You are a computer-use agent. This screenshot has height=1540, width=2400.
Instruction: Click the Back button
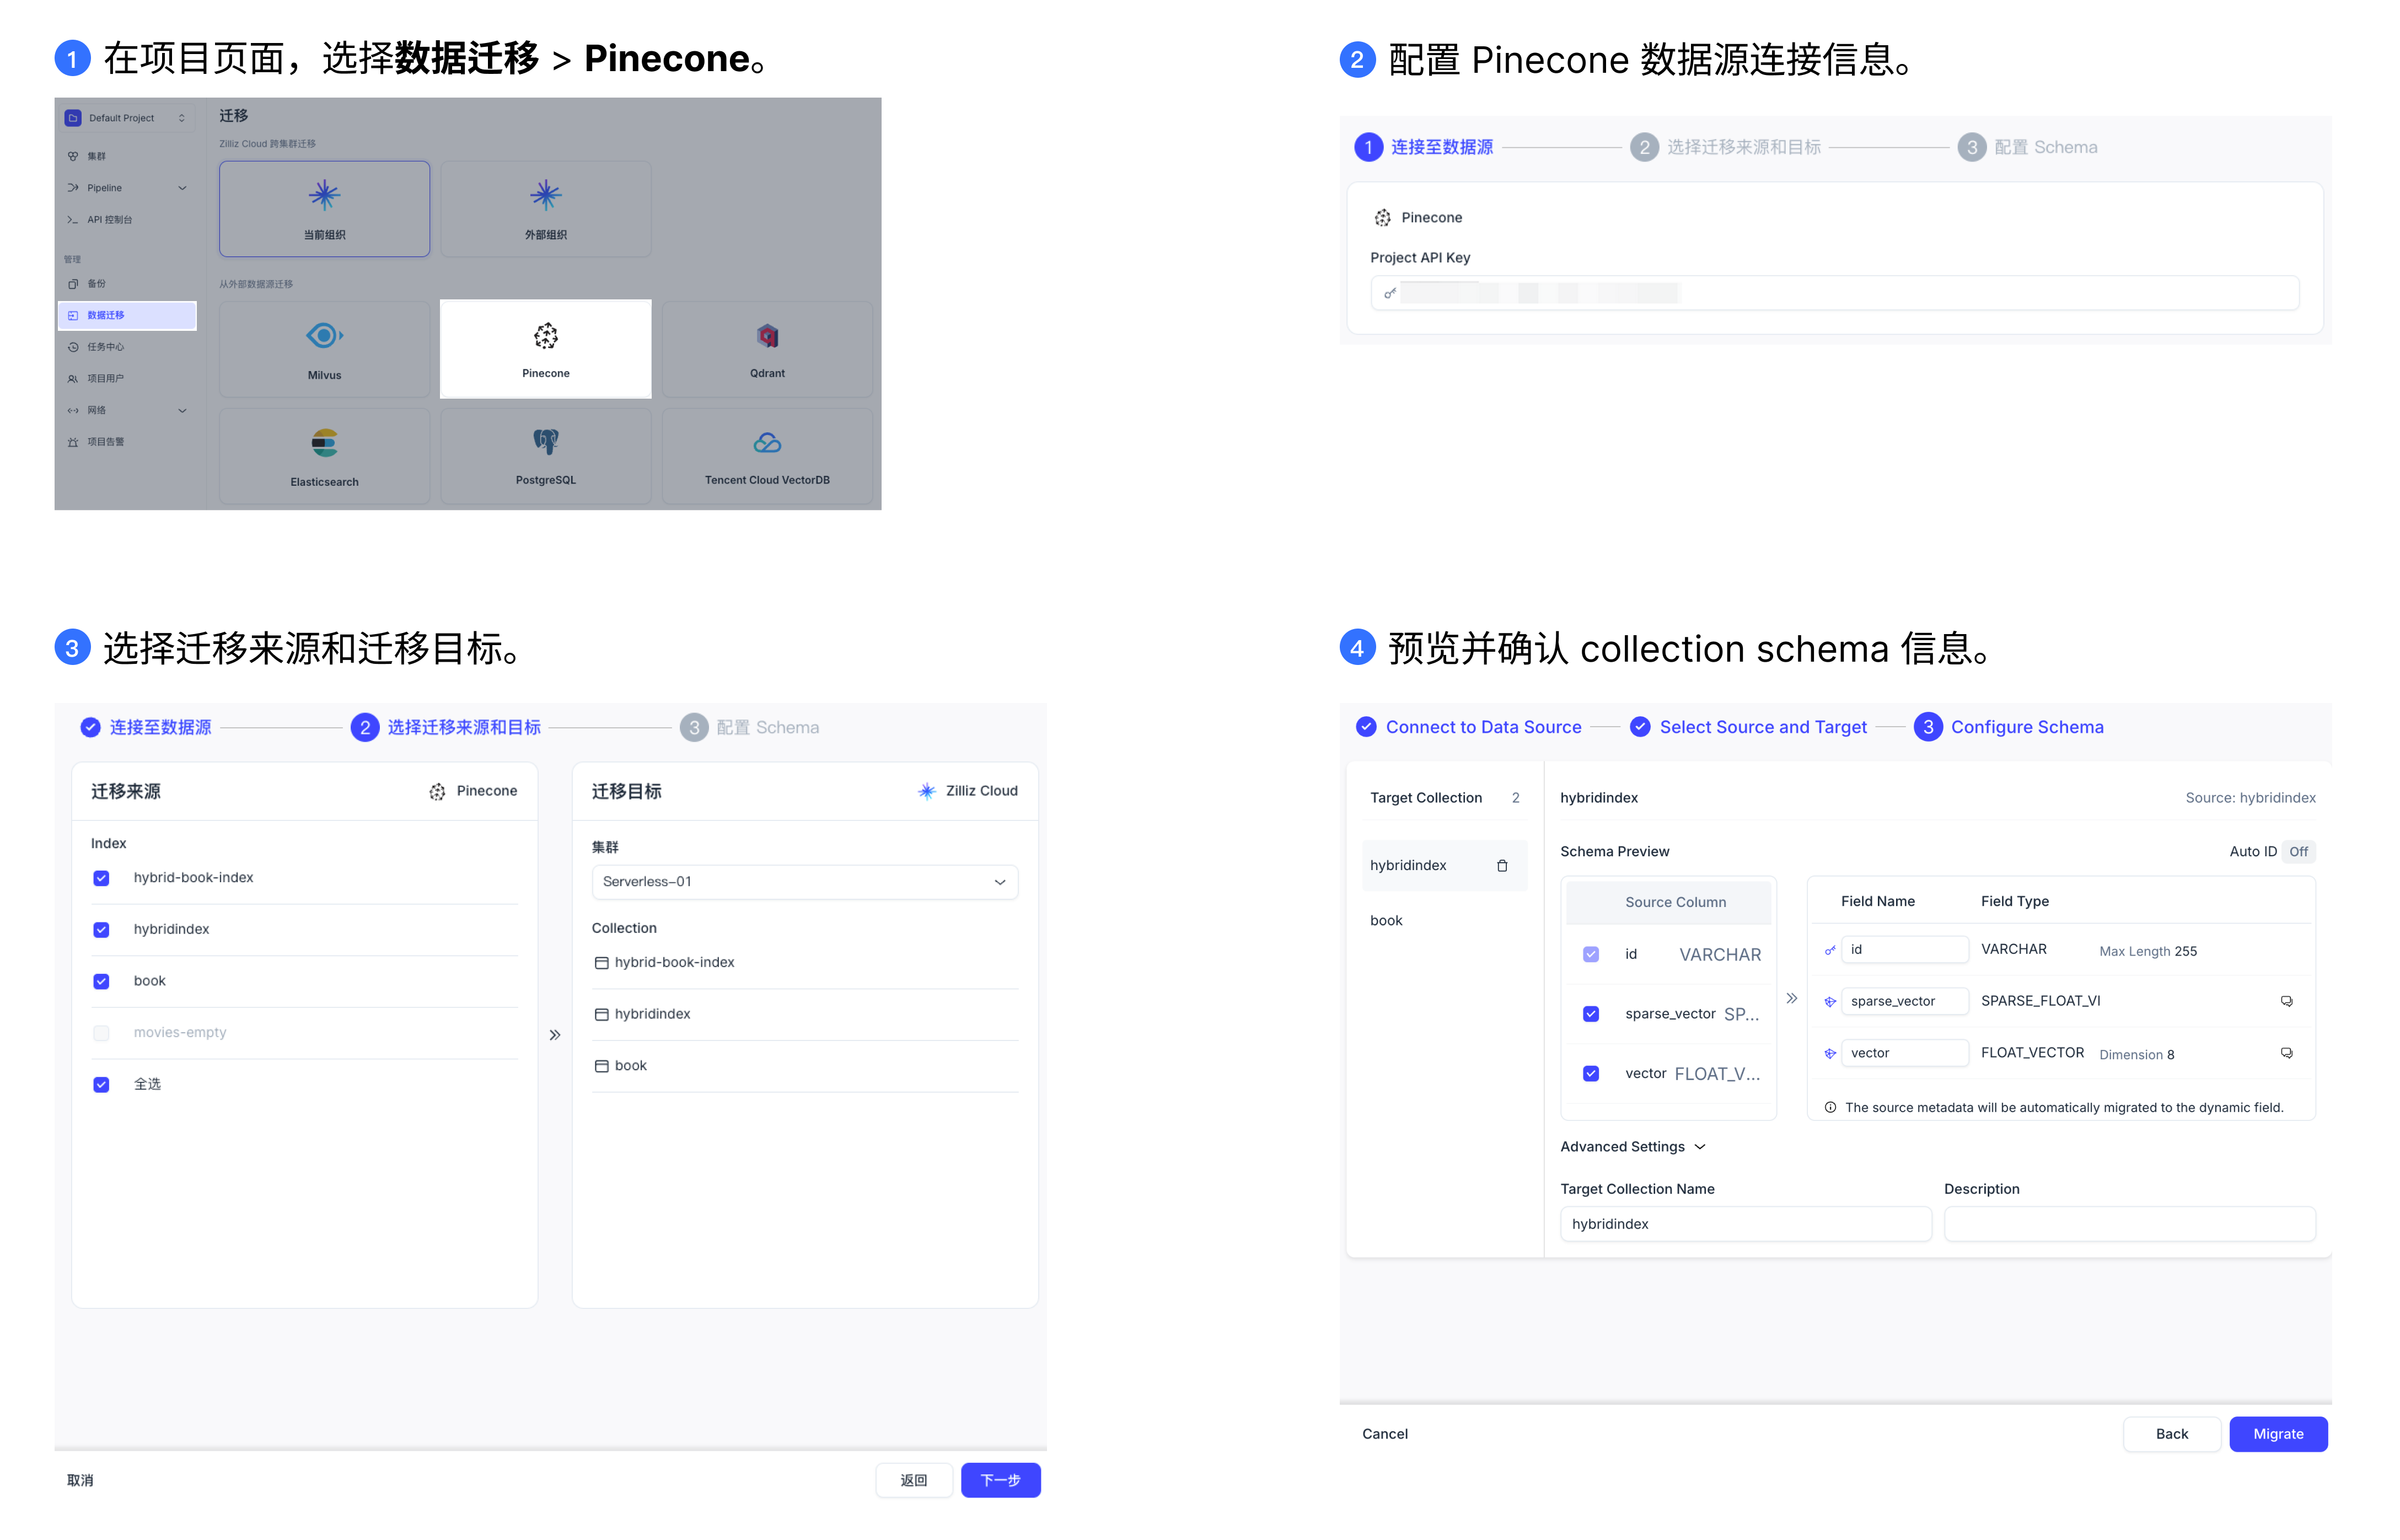tap(2172, 1434)
